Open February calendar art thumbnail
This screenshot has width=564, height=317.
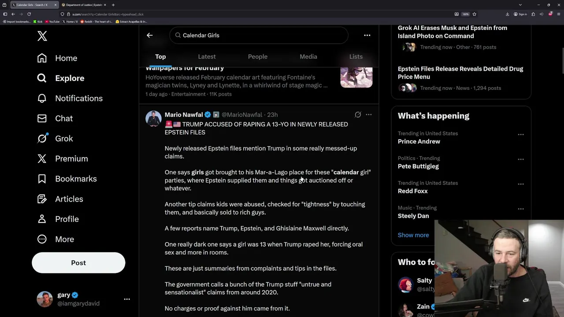pyautogui.click(x=356, y=77)
